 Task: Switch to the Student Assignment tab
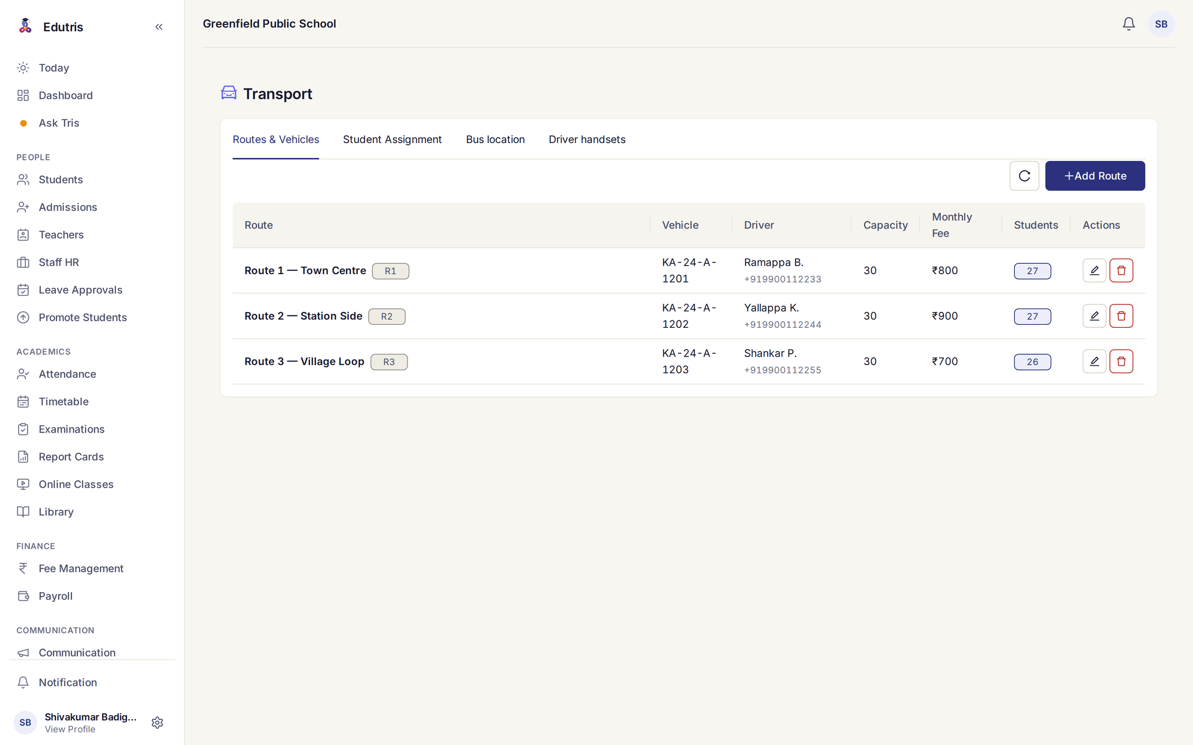(x=392, y=140)
